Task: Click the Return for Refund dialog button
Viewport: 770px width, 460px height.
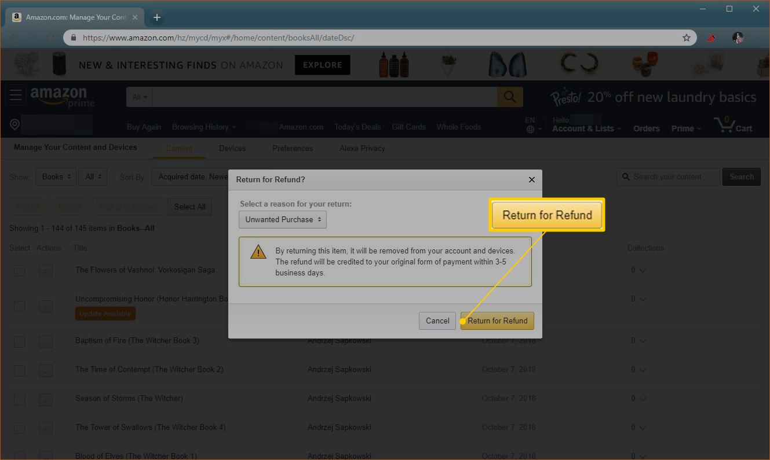Action: [x=497, y=321]
